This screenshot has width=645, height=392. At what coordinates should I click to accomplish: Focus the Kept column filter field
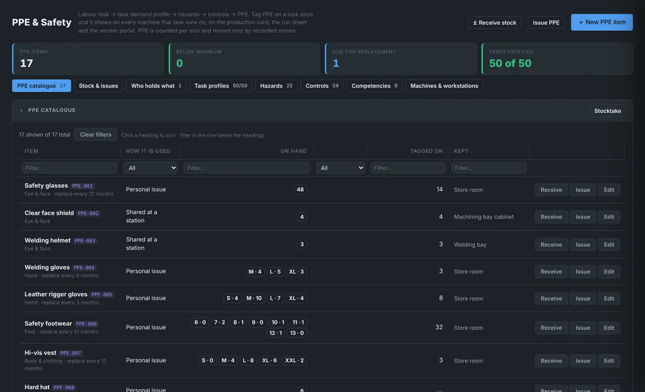pyautogui.click(x=489, y=168)
